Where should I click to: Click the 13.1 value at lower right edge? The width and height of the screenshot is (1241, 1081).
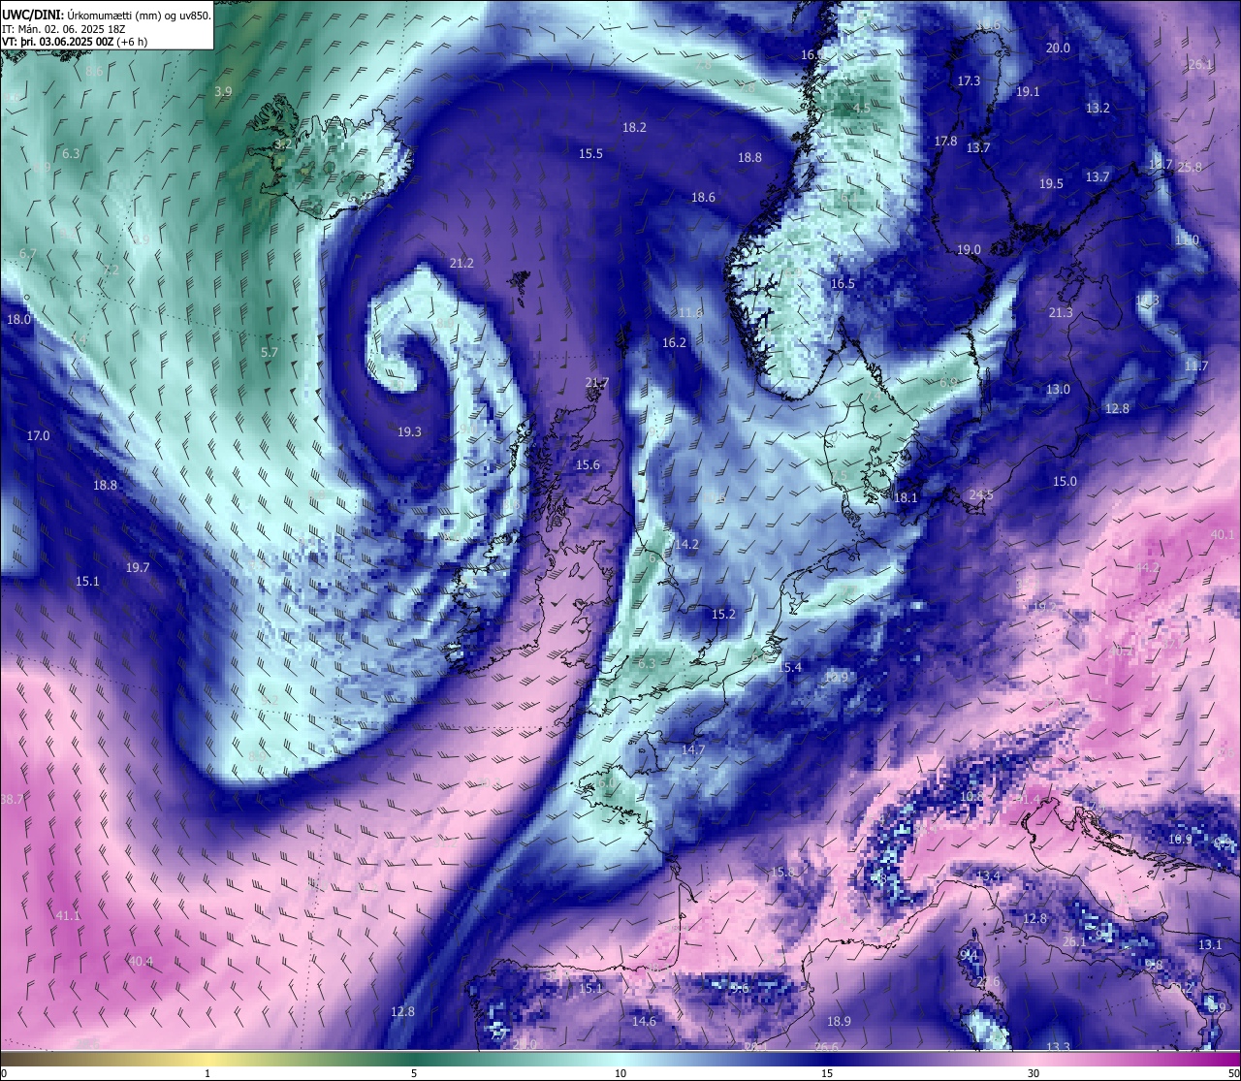[1210, 944]
